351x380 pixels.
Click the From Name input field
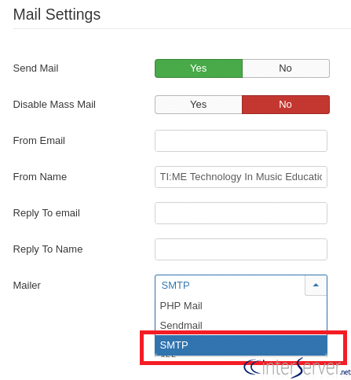(241, 177)
